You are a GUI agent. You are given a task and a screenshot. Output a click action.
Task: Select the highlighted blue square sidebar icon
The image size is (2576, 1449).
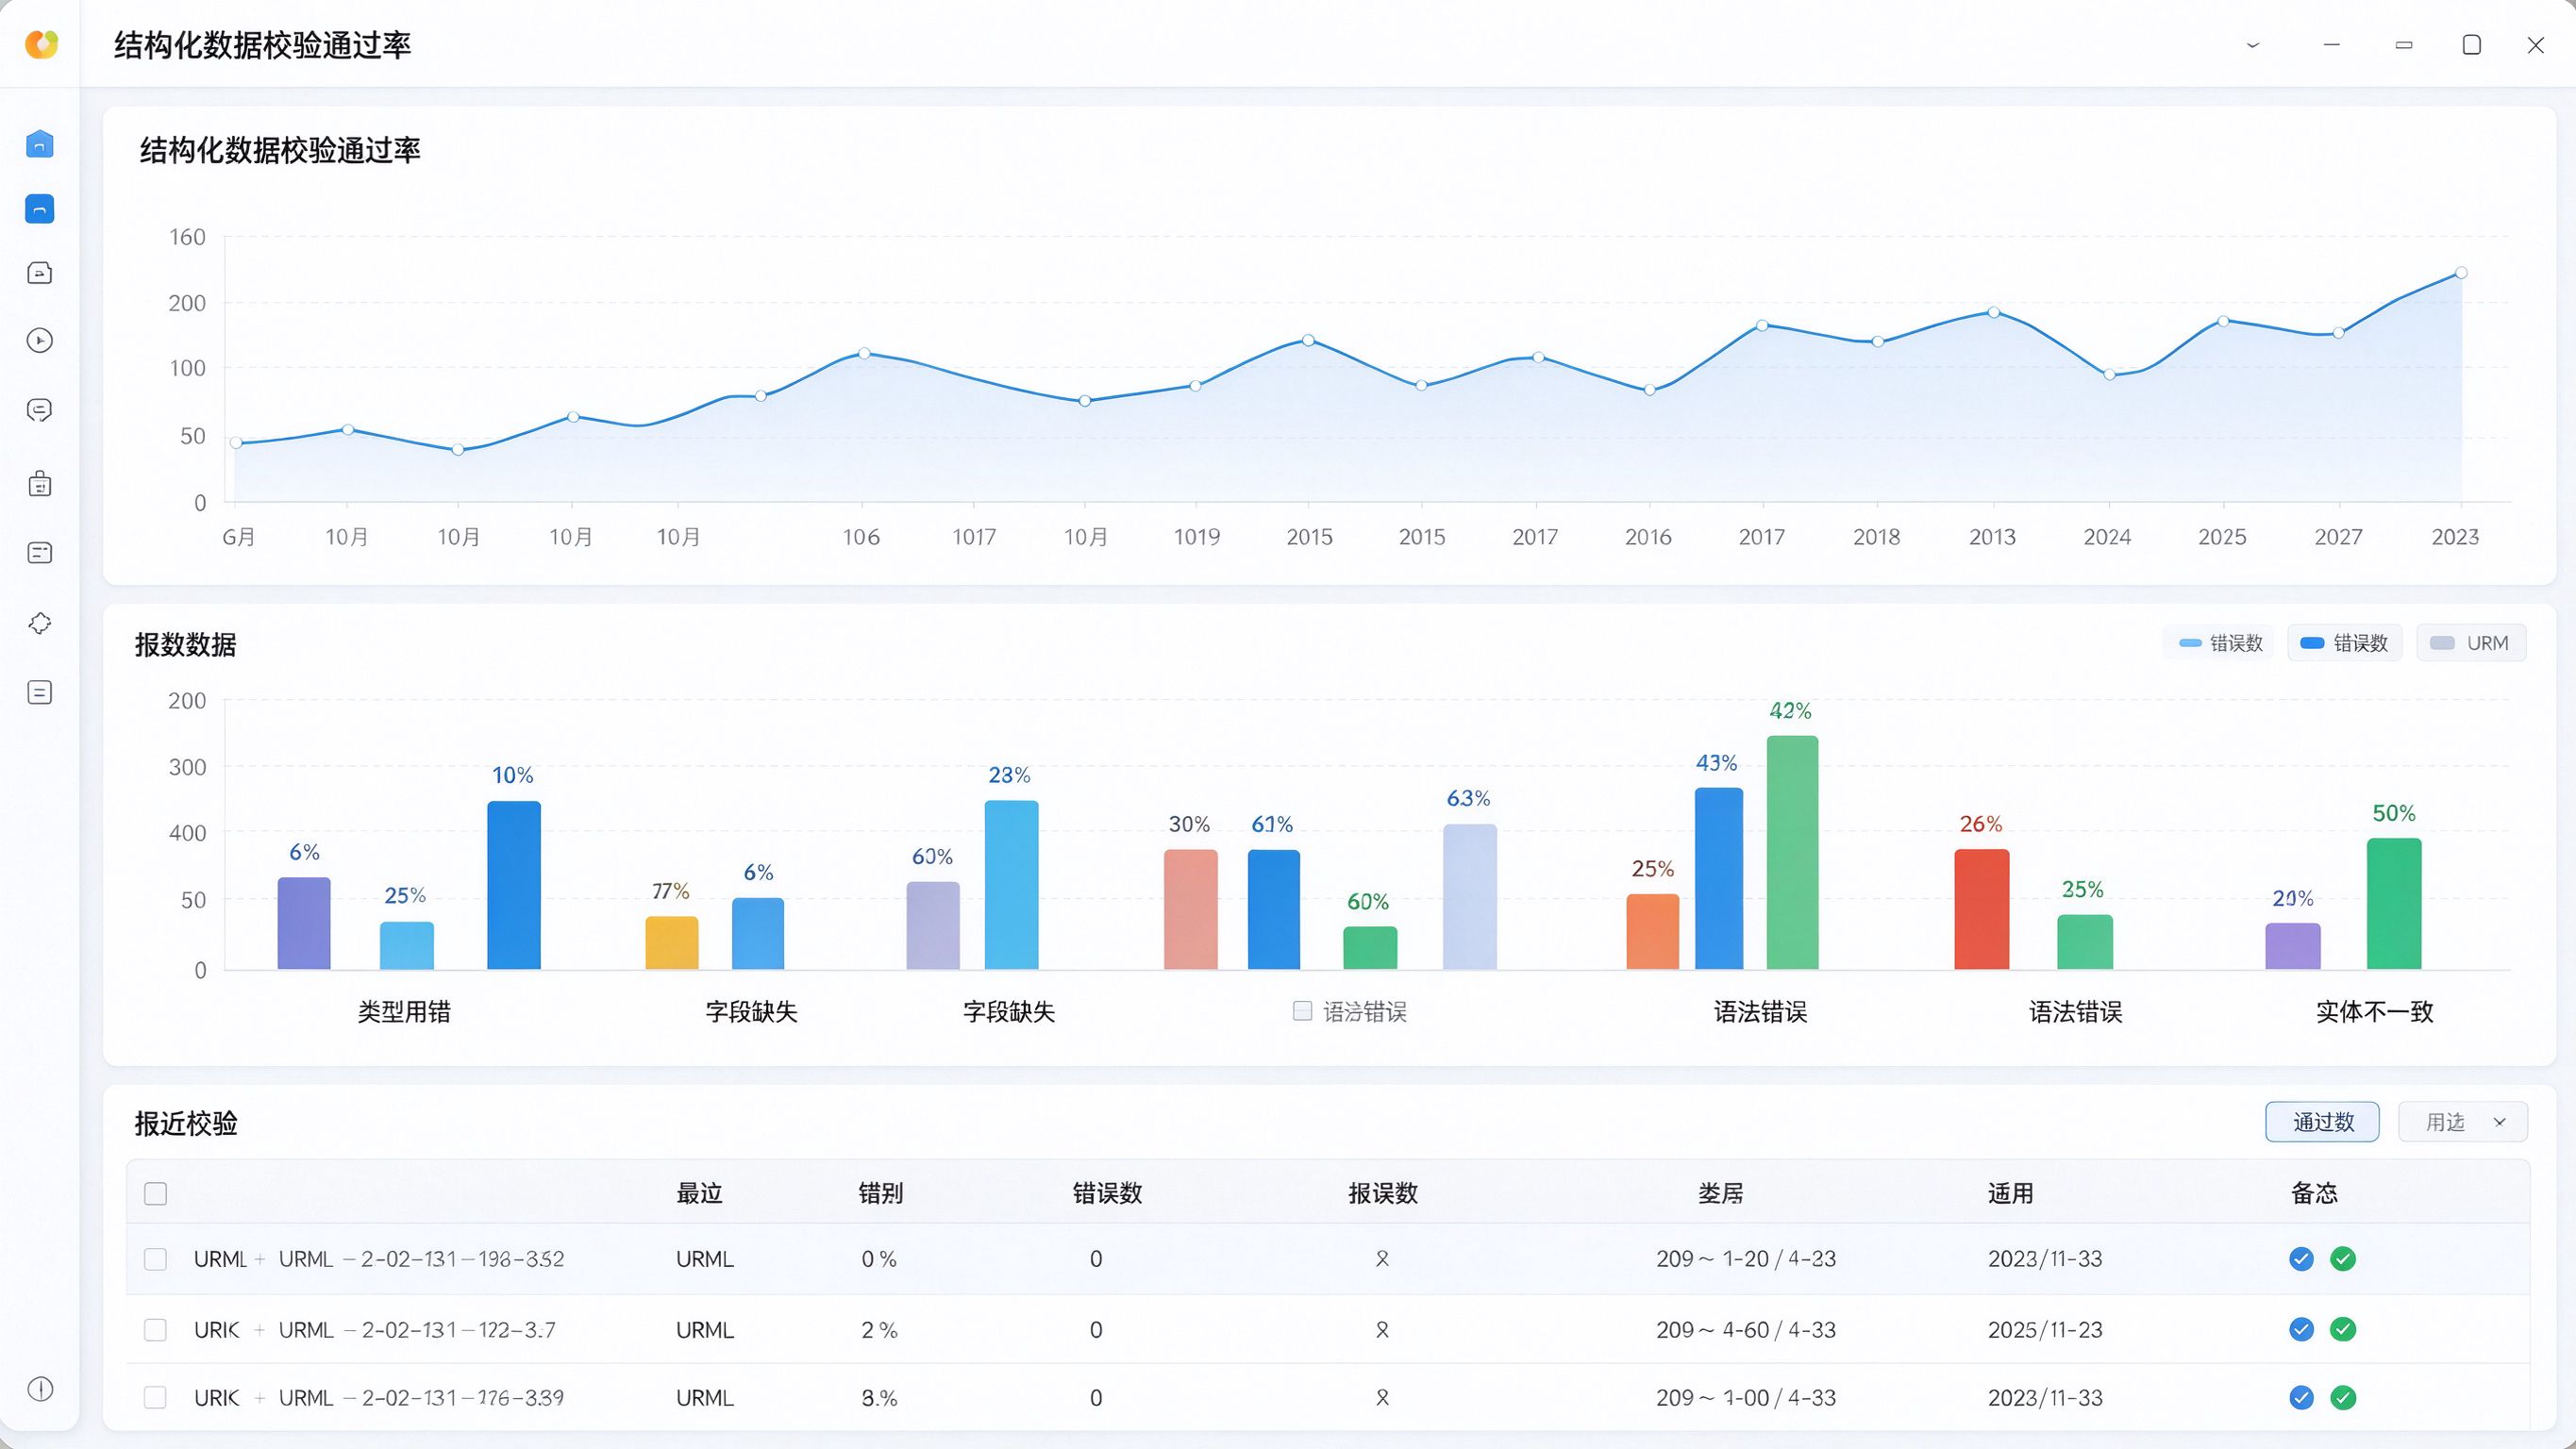coord(40,209)
